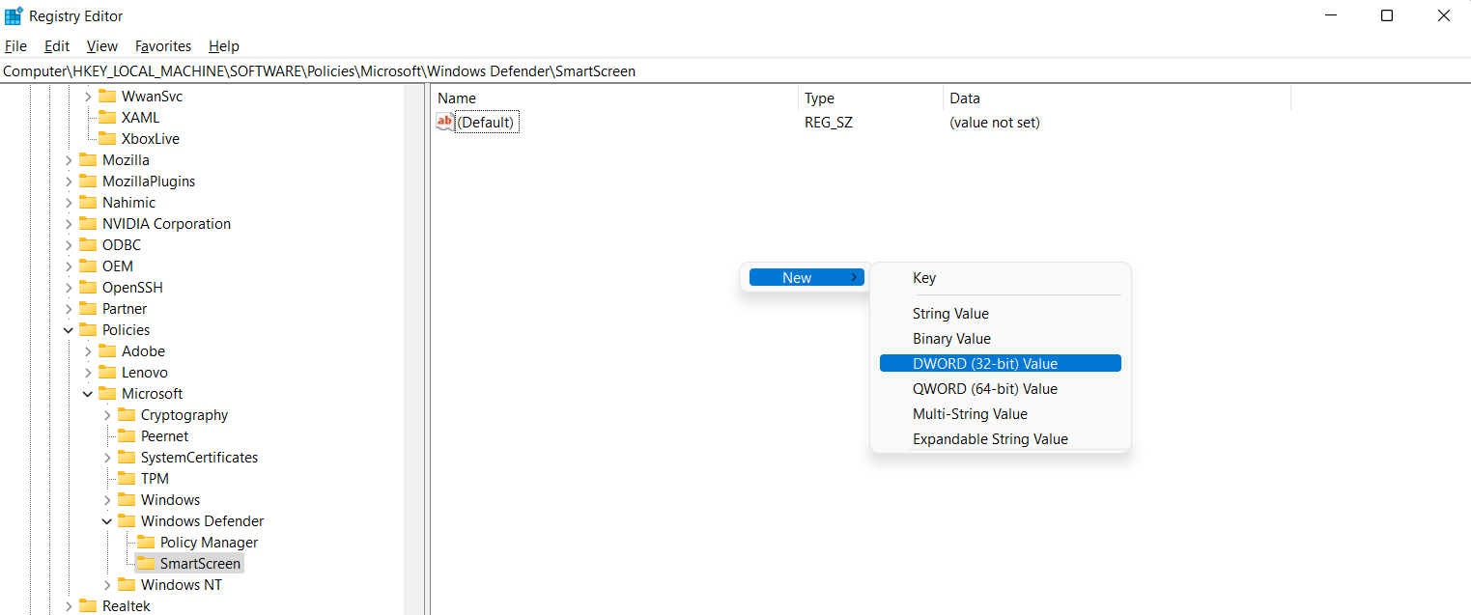Select the Realtek key in tree

pos(127,606)
